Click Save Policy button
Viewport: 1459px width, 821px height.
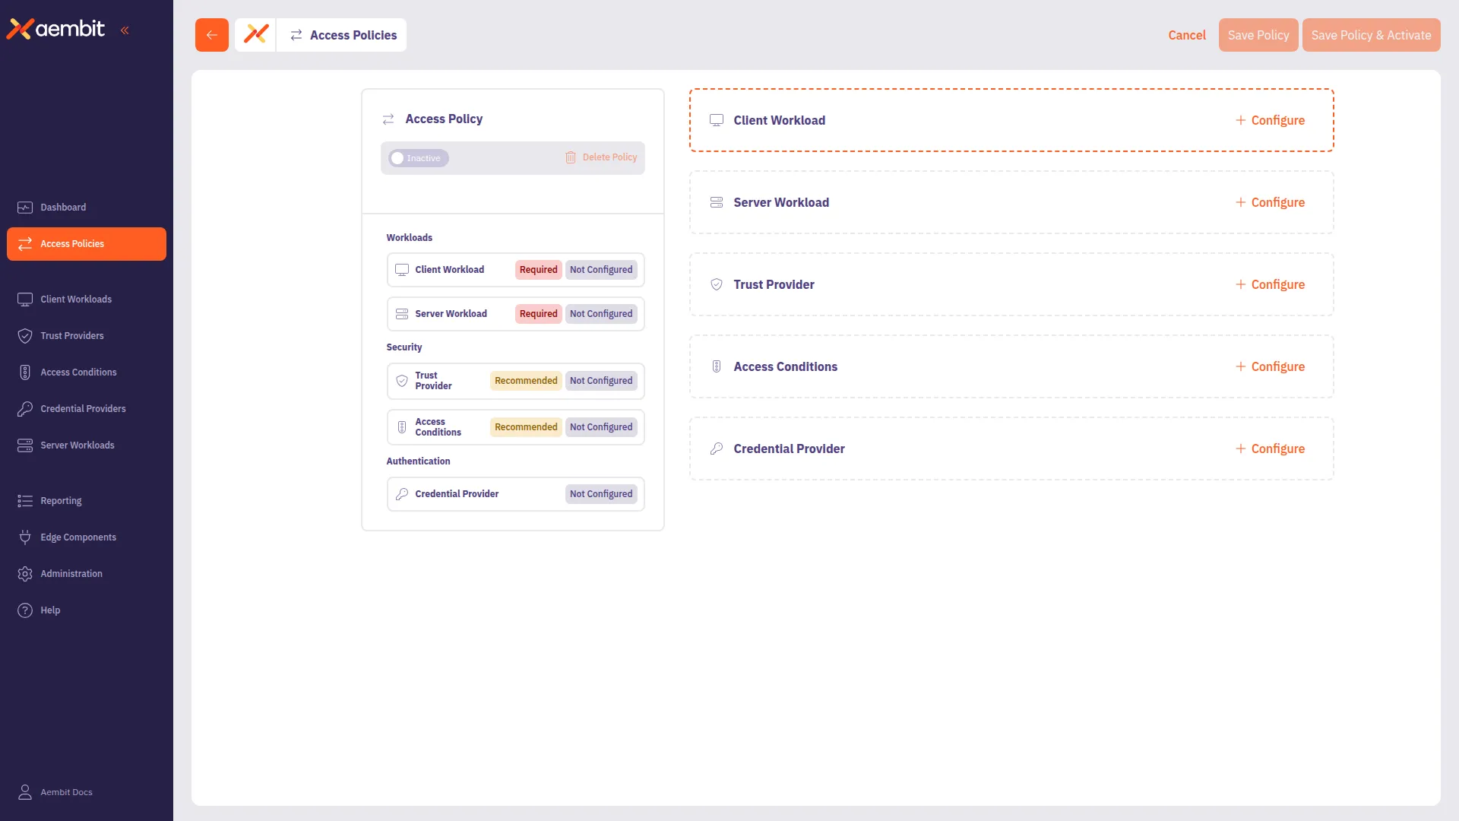(x=1258, y=35)
